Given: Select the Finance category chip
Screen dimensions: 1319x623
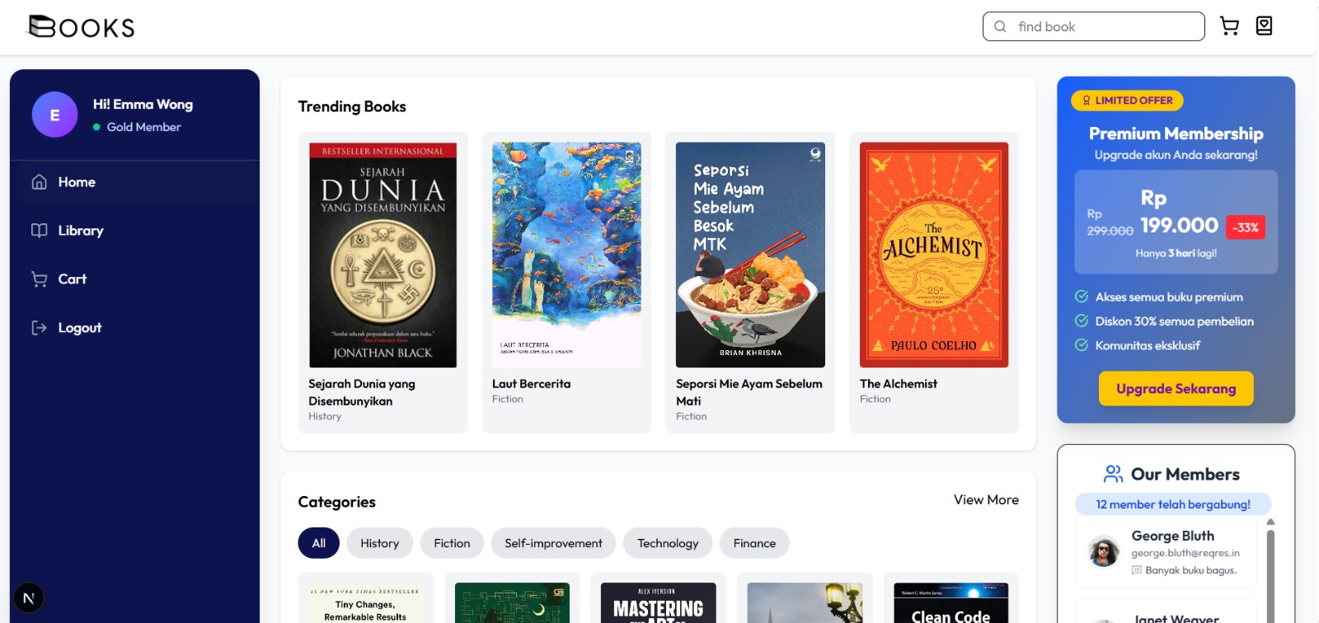Looking at the screenshot, I should tap(754, 543).
